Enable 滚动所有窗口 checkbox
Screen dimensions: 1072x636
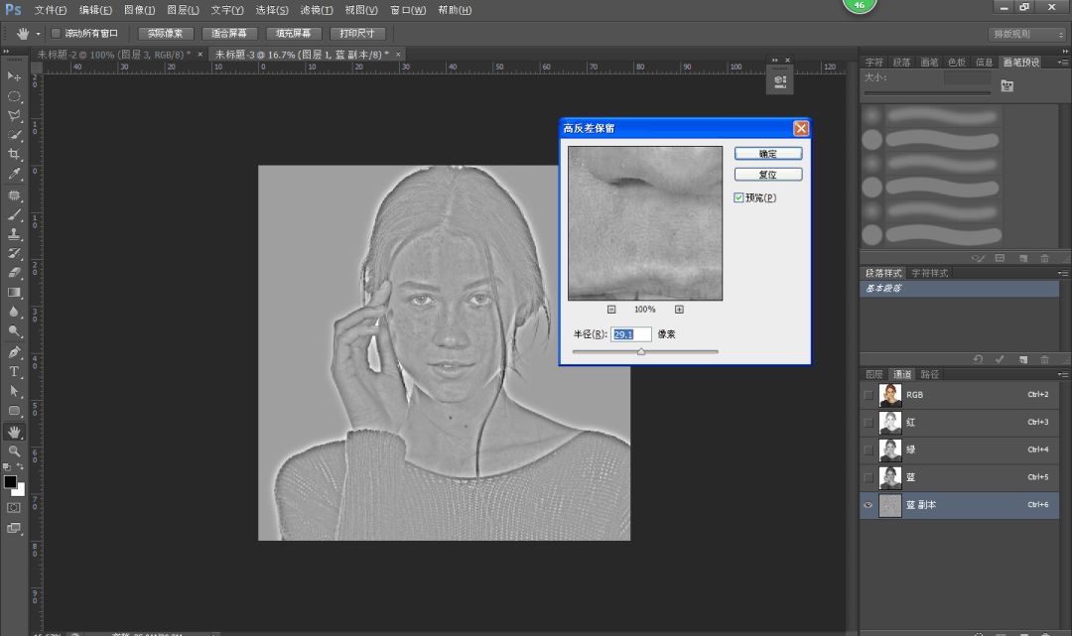(x=56, y=33)
